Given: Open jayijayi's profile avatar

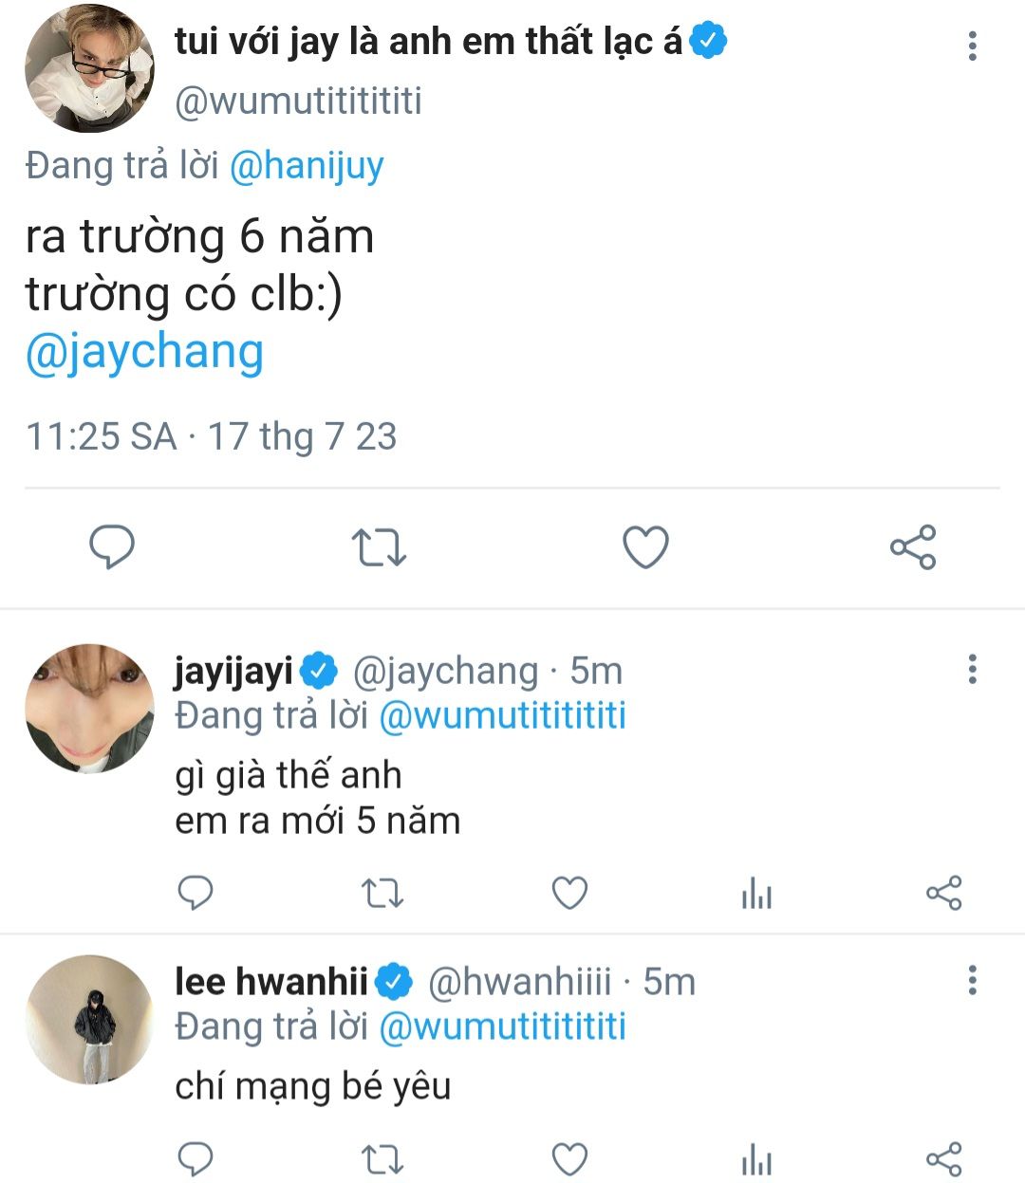Looking at the screenshot, I should [89, 708].
